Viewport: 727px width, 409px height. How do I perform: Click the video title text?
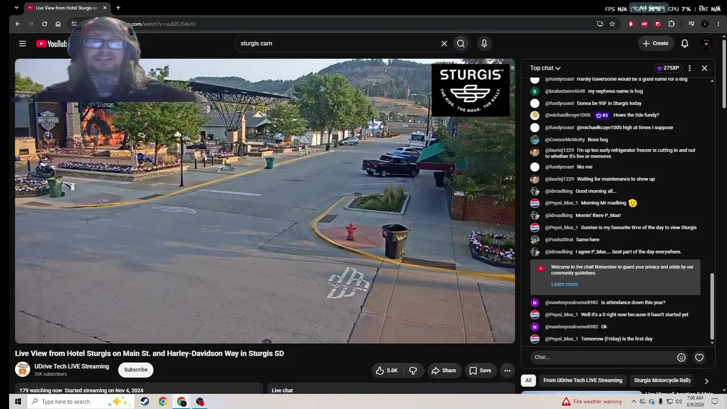click(149, 353)
